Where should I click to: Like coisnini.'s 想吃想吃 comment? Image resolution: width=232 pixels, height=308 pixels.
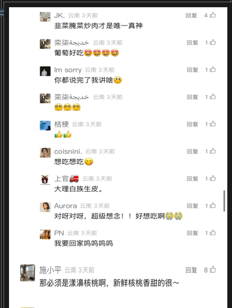[x=213, y=151]
